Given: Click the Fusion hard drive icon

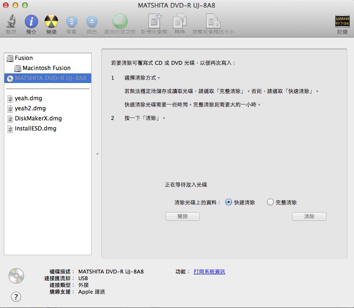Looking at the screenshot, I should [10, 58].
